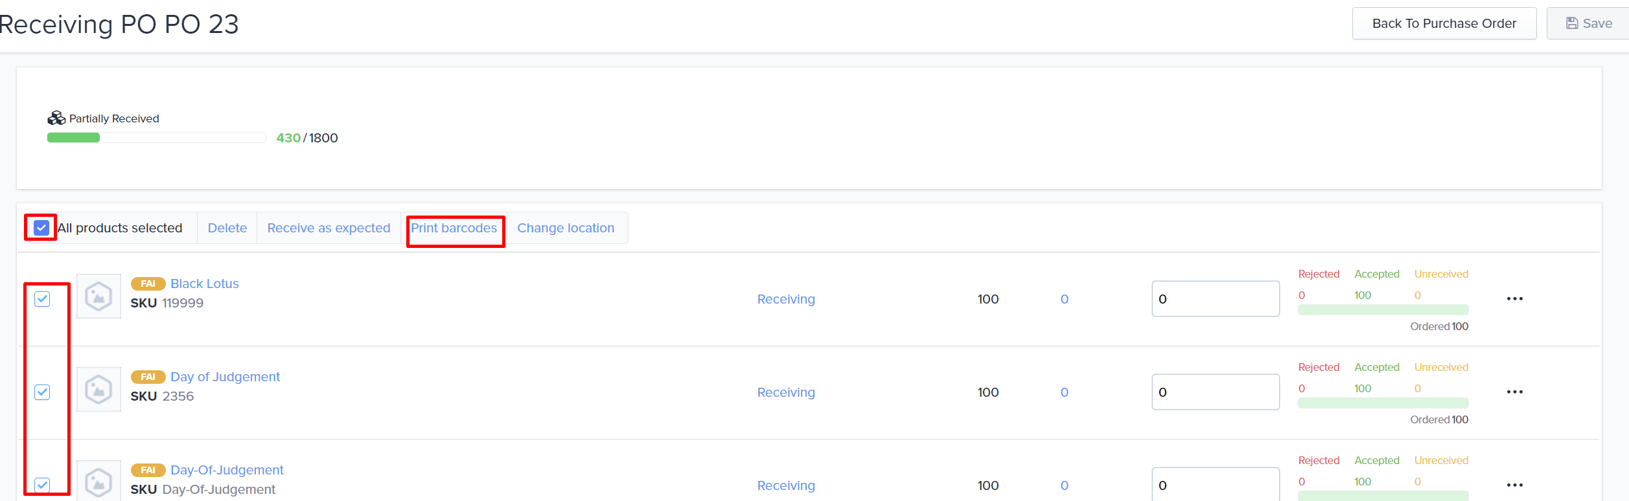The height and width of the screenshot is (501, 1629).
Task: Uncheck the Day-Of-Judgement row checkbox
Action: (x=42, y=485)
